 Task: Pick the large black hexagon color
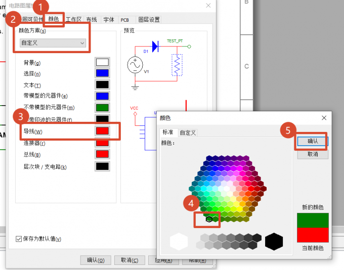pyautogui.click(x=274, y=242)
